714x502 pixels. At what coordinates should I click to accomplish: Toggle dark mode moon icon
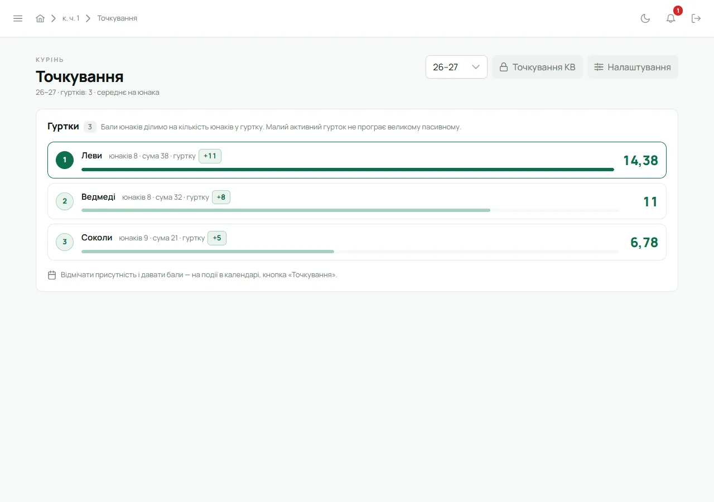point(645,18)
